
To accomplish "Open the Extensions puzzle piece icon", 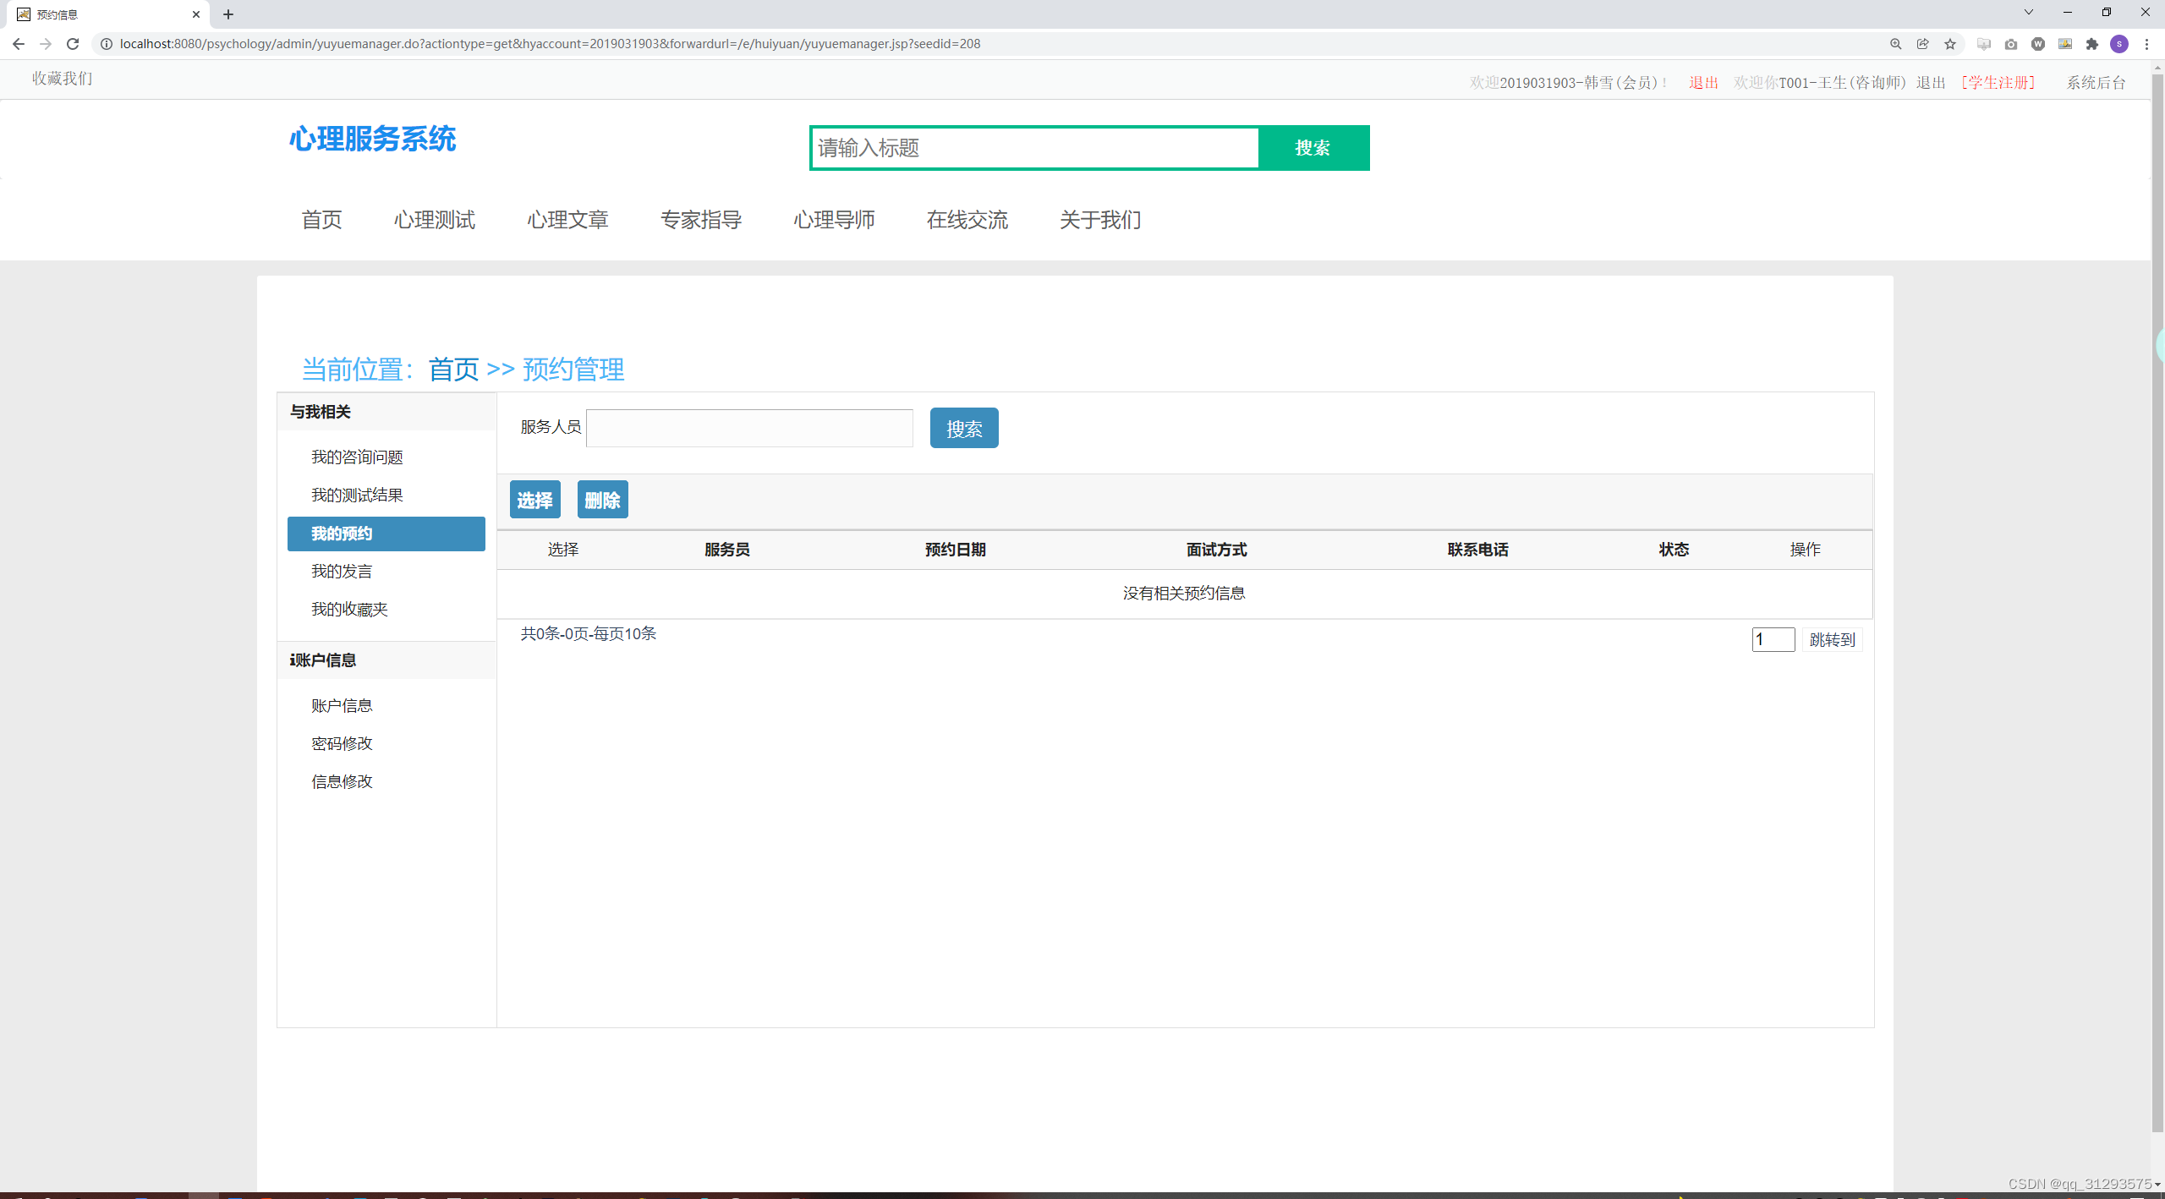I will [2092, 44].
